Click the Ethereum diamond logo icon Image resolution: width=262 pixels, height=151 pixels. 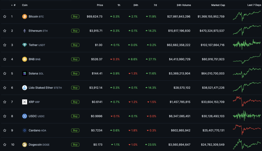point(25,31)
